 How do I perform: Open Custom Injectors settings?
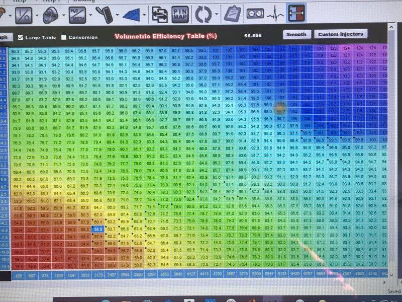click(x=341, y=34)
